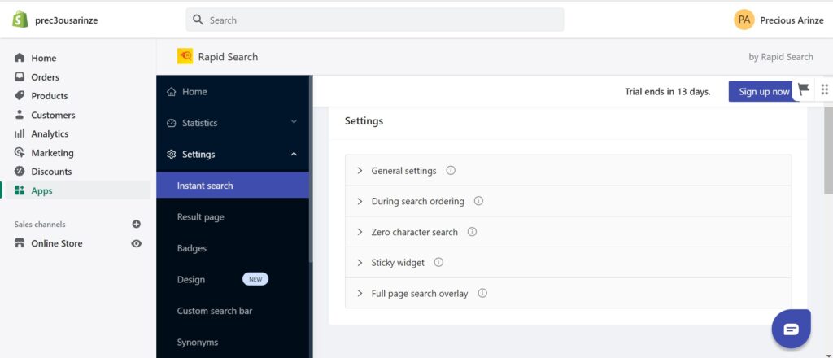Collapse the Settings menu chevron

coord(294,154)
